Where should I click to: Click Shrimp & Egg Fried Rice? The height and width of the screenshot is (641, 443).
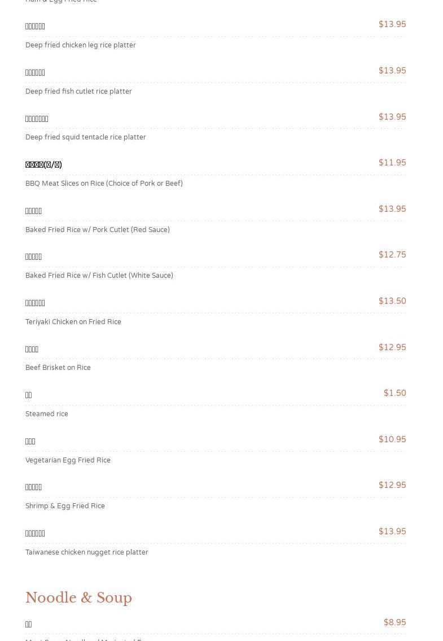click(65, 506)
